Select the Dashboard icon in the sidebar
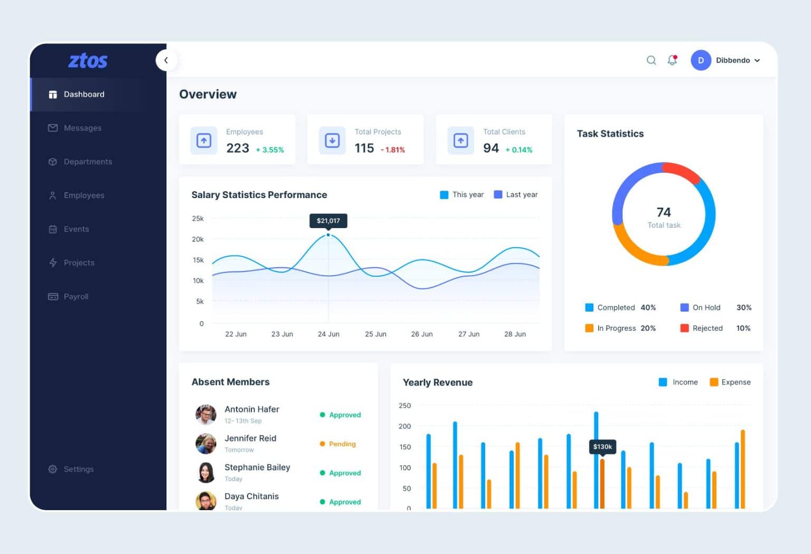Image resolution: width=811 pixels, height=554 pixels. coord(53,94)
